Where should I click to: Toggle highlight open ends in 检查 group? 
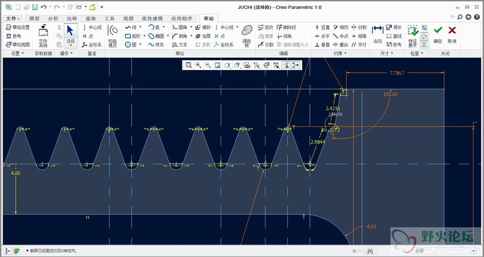pyautogui.click(x=424, y=36)
